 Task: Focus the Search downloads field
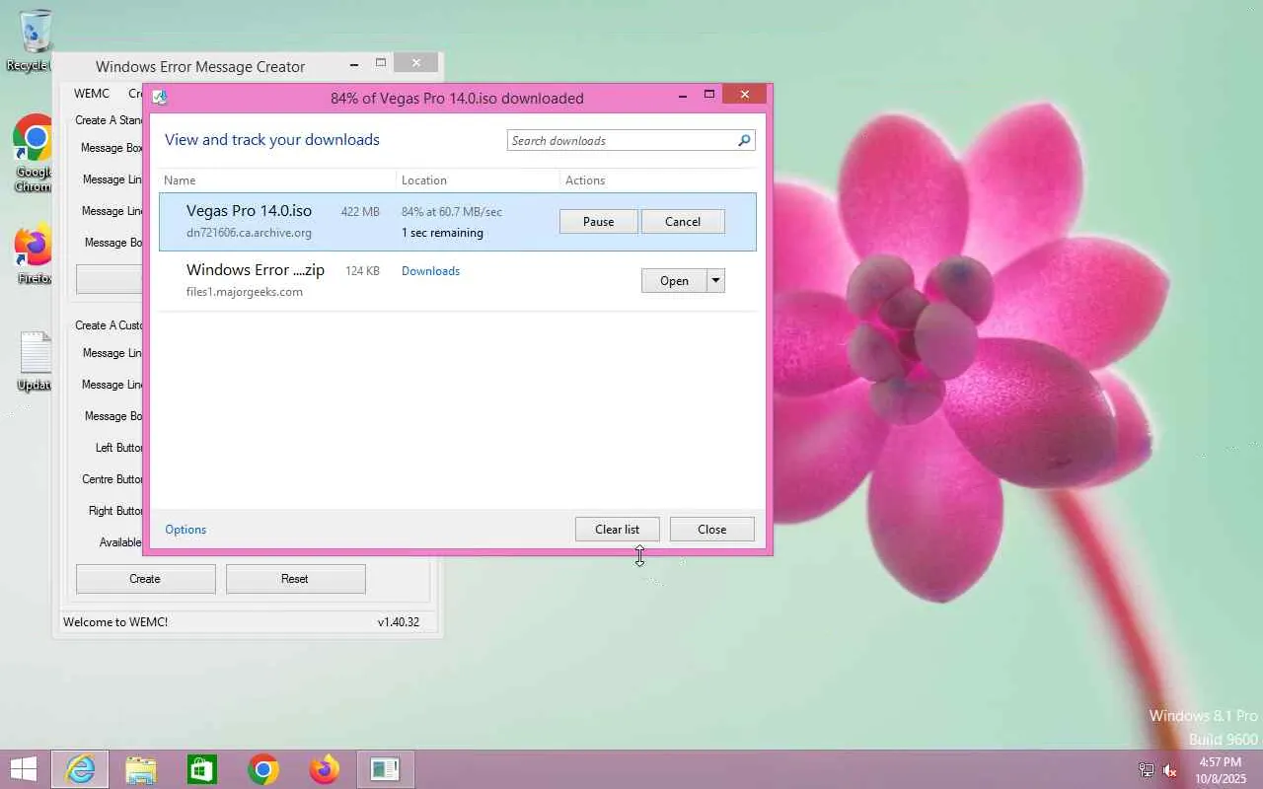coord(631,141)
